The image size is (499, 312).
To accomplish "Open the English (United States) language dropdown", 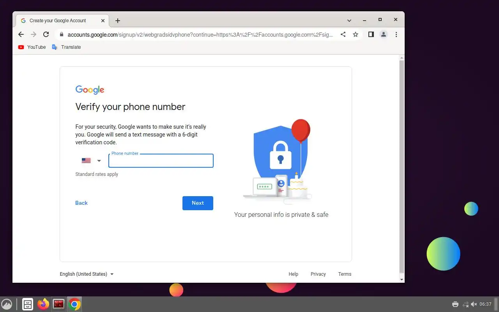I will (87, 274).
